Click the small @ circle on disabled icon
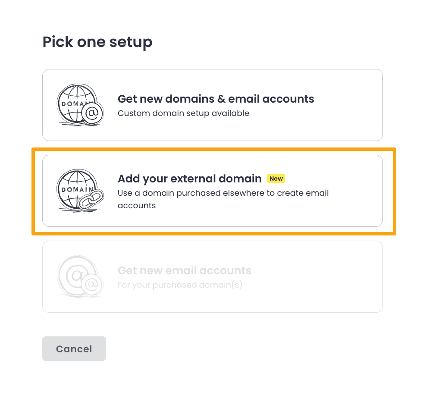The image size is (426, 395). coord(92,285)
